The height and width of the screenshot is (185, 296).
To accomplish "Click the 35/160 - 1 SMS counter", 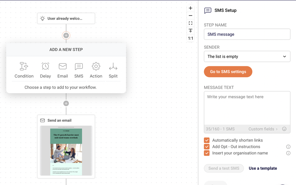I will 220,129.
